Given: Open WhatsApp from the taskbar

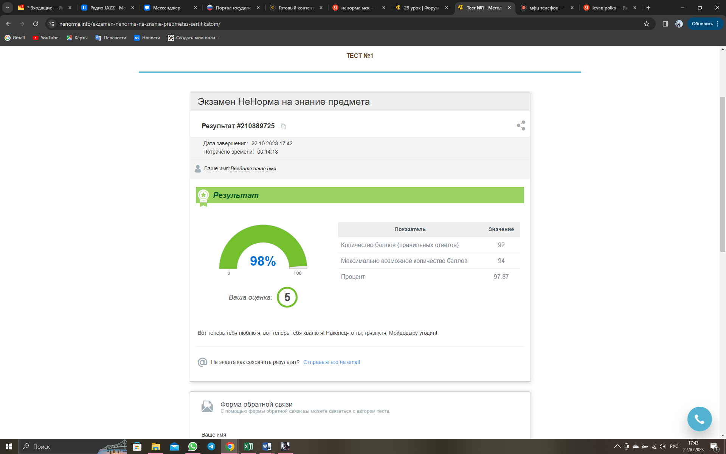Looking at the screenshot, I should (193, 446).
